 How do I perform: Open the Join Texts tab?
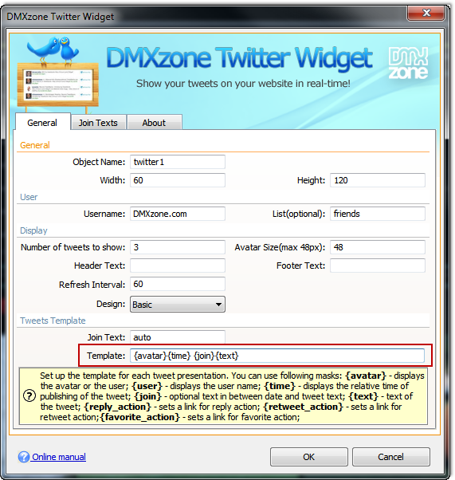[x=98, y=123]
